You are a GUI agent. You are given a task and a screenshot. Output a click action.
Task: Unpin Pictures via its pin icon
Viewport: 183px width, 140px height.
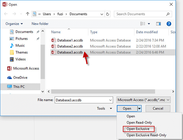tap(38, 39)
